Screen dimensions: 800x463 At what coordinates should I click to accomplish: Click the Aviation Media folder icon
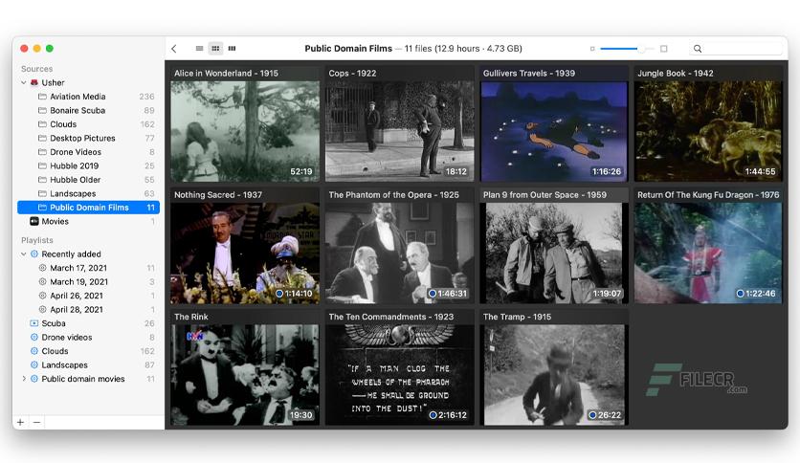42,97
